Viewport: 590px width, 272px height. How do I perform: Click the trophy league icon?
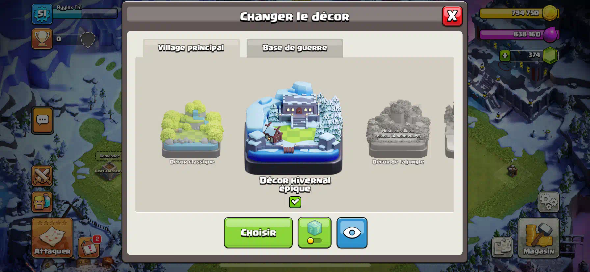tap(42, 39)
